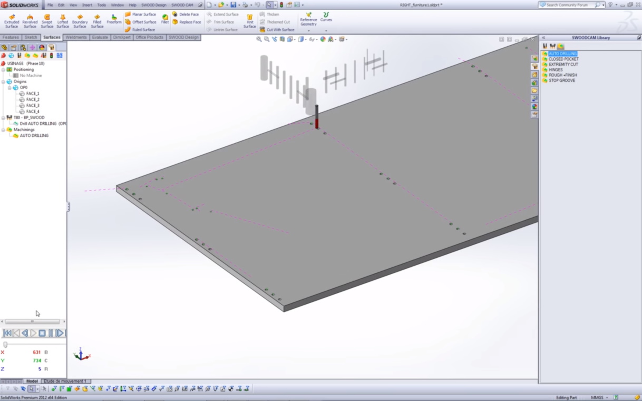Select HINGES in SWOODCAM Library

(x=556, y=70)
